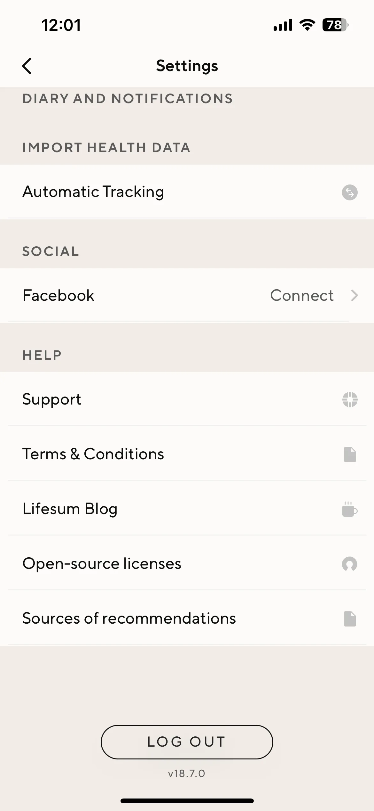This screenshot has height=811, width=374.
Task: Tap the document icon beside Sources of recommendations
Action: [x=350, y=619]
